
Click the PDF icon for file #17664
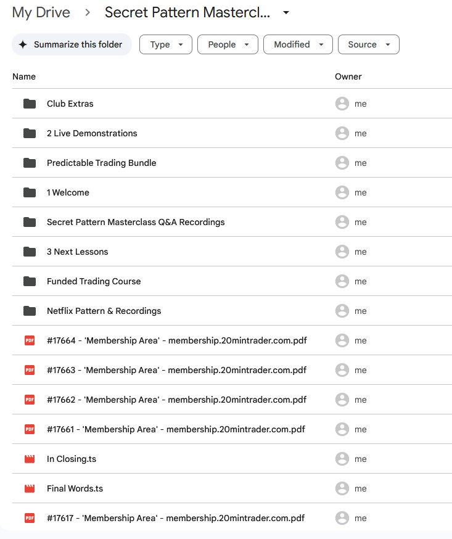[30, 340]
